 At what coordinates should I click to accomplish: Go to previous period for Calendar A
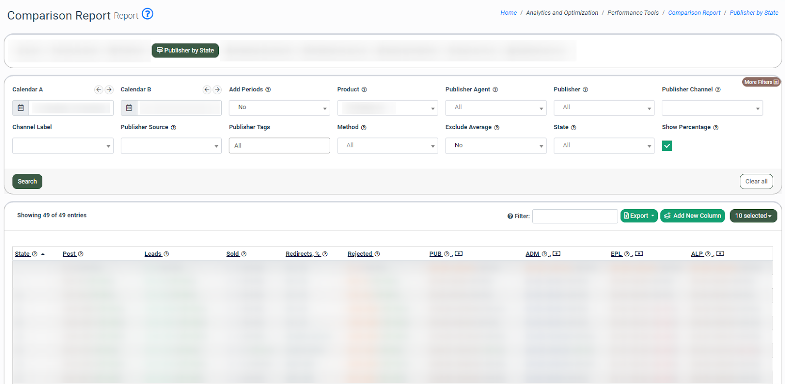pyautogui.click(x=99, y=89)
